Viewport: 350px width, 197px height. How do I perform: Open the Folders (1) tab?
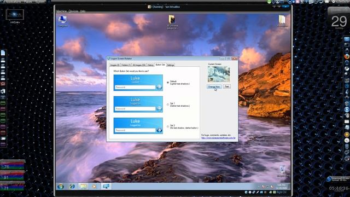(x=126, y=65)
